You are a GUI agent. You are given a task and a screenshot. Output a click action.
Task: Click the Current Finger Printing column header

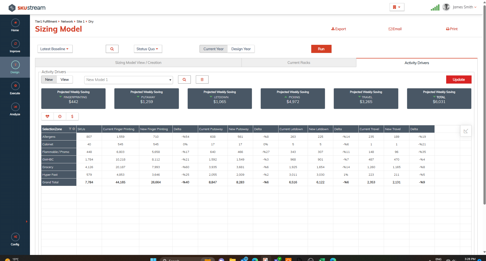pos(120,129)
